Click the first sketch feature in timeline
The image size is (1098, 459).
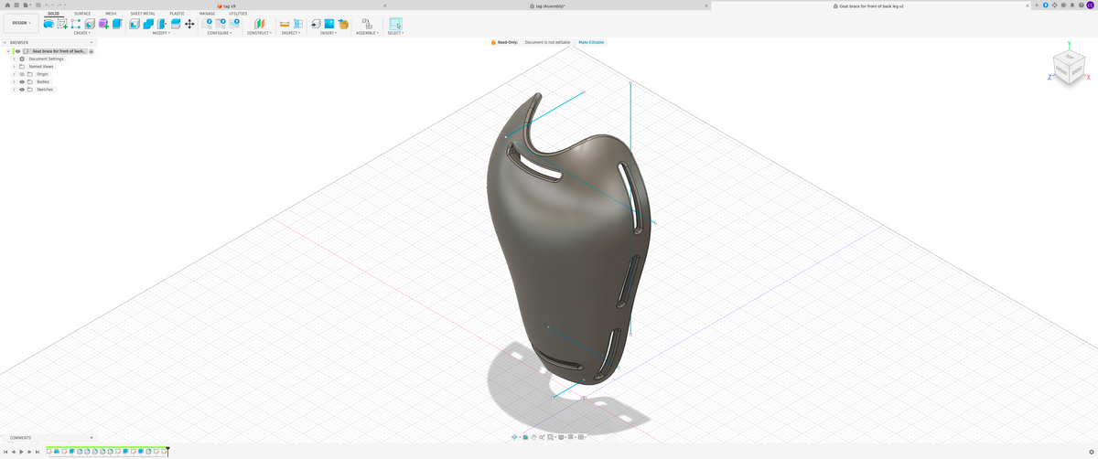[x=48, y=452]
